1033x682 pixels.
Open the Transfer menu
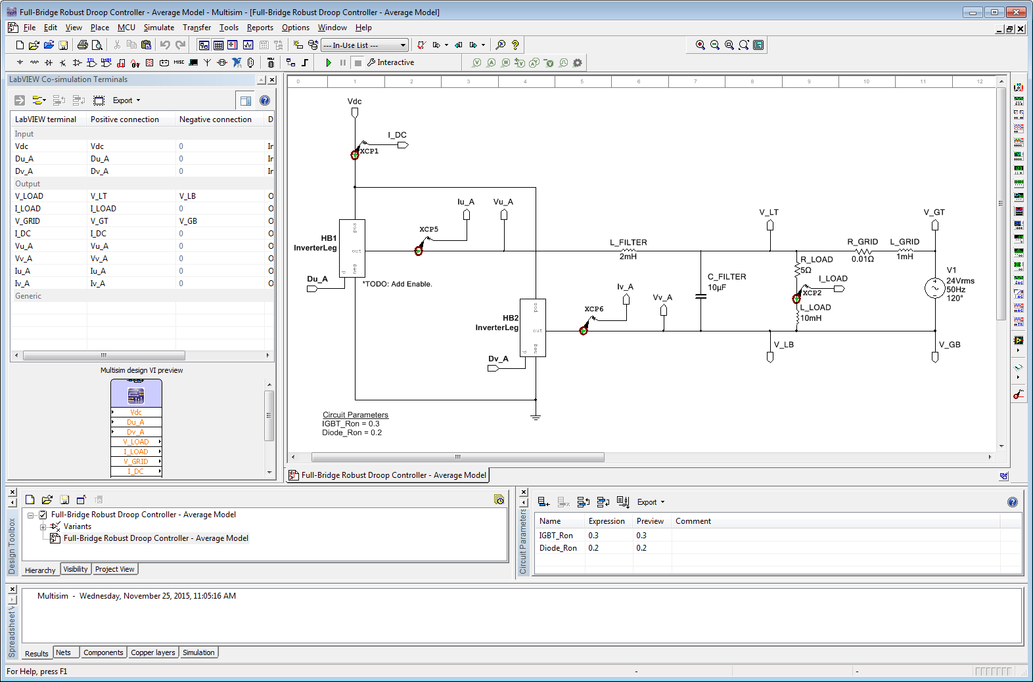(196, 28)
